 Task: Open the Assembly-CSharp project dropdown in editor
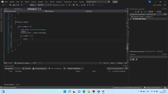24,11
